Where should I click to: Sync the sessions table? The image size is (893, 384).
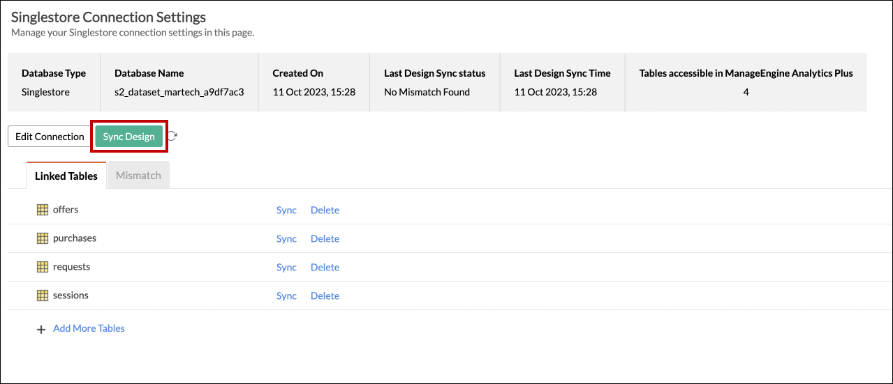coord(286,295)
